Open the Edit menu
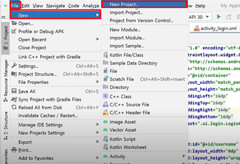This screenshot has width=240, height=164. [x=25, y=6]
